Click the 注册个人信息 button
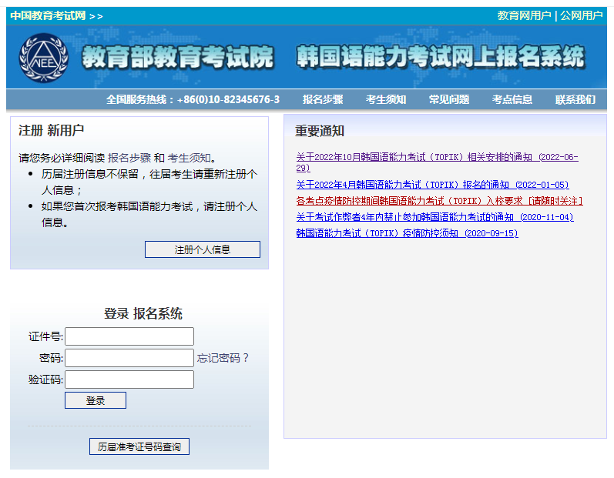 203,249
